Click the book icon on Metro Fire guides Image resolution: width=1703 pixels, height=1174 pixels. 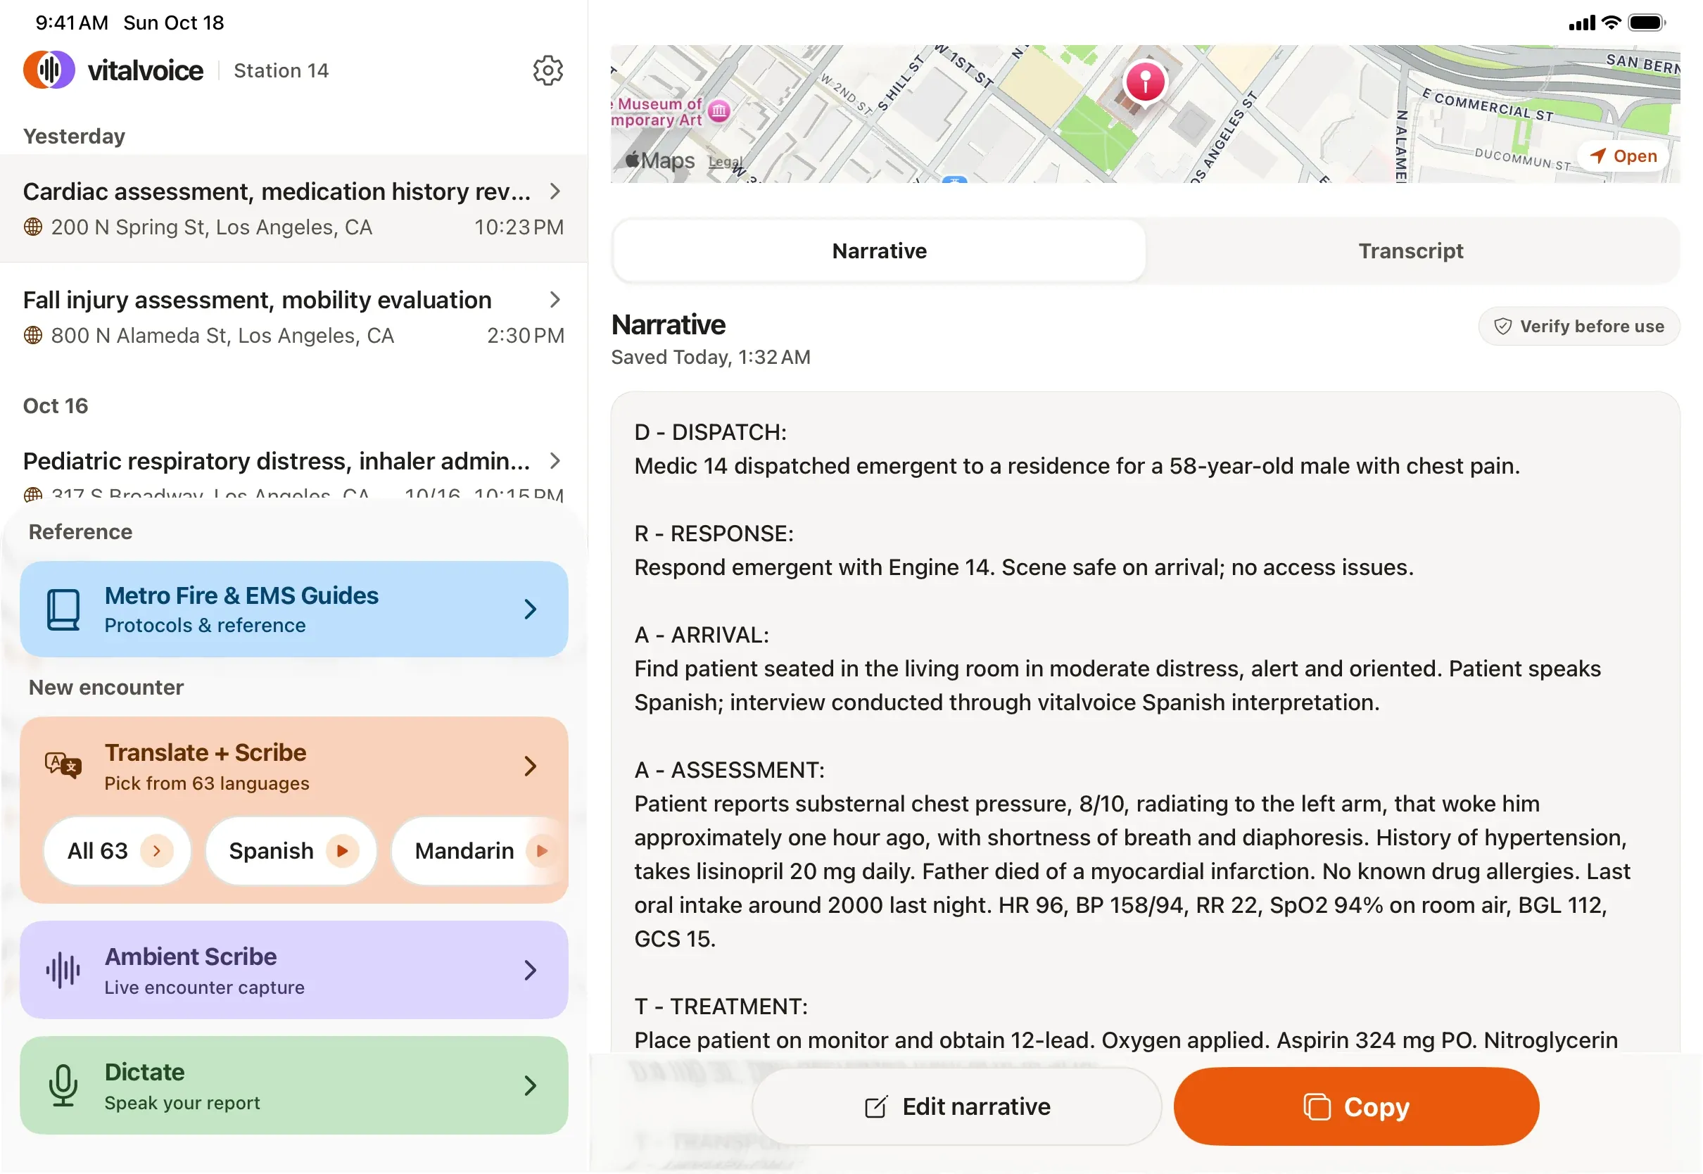click(x=63, y=610)
